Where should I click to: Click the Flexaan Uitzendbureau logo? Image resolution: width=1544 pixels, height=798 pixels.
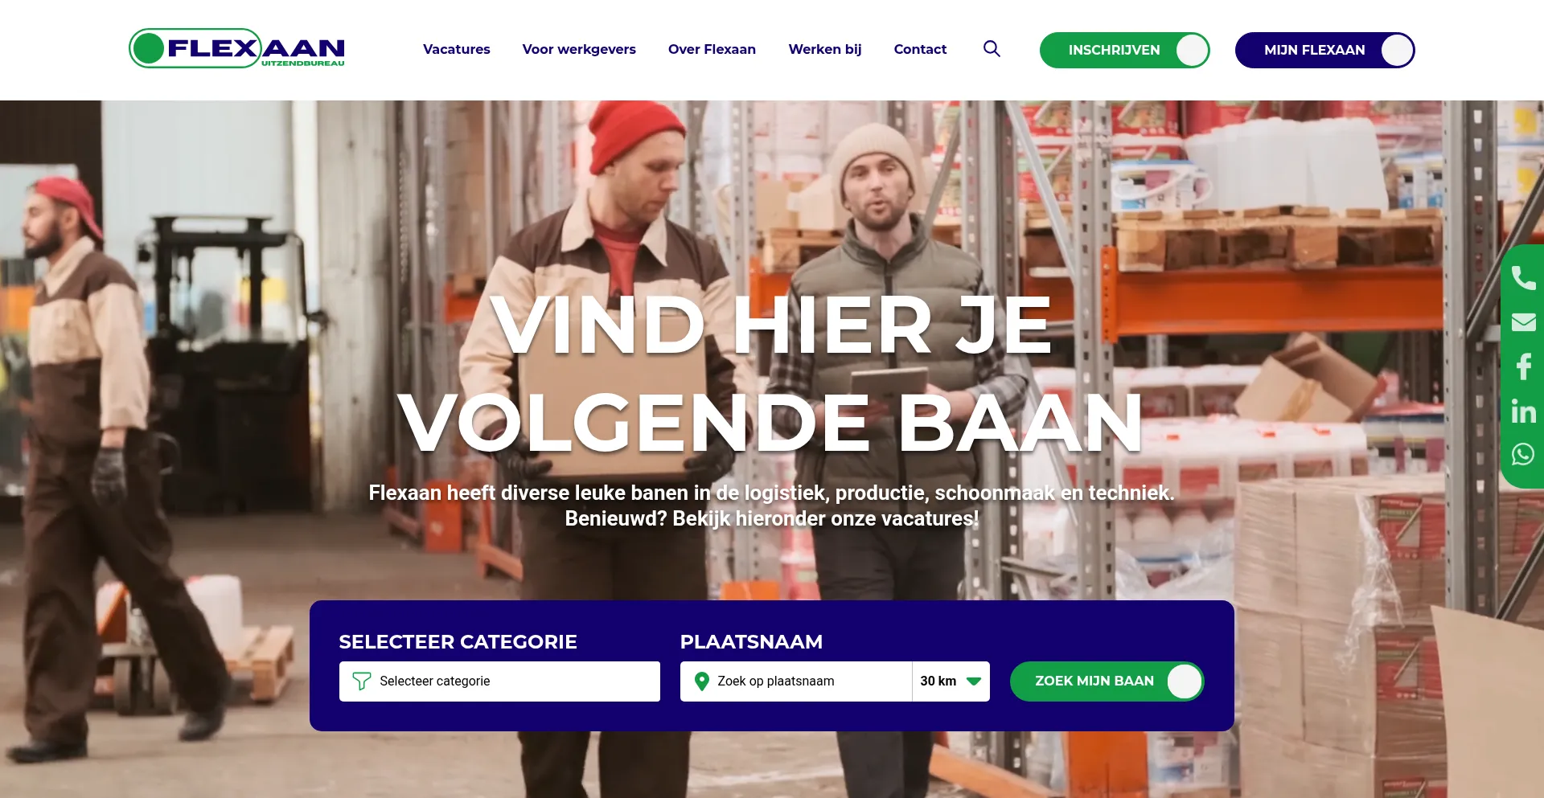tap(237, 48)
